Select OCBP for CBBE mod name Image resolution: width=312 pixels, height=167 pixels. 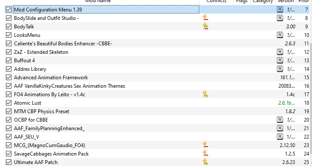tap(31, 120)
